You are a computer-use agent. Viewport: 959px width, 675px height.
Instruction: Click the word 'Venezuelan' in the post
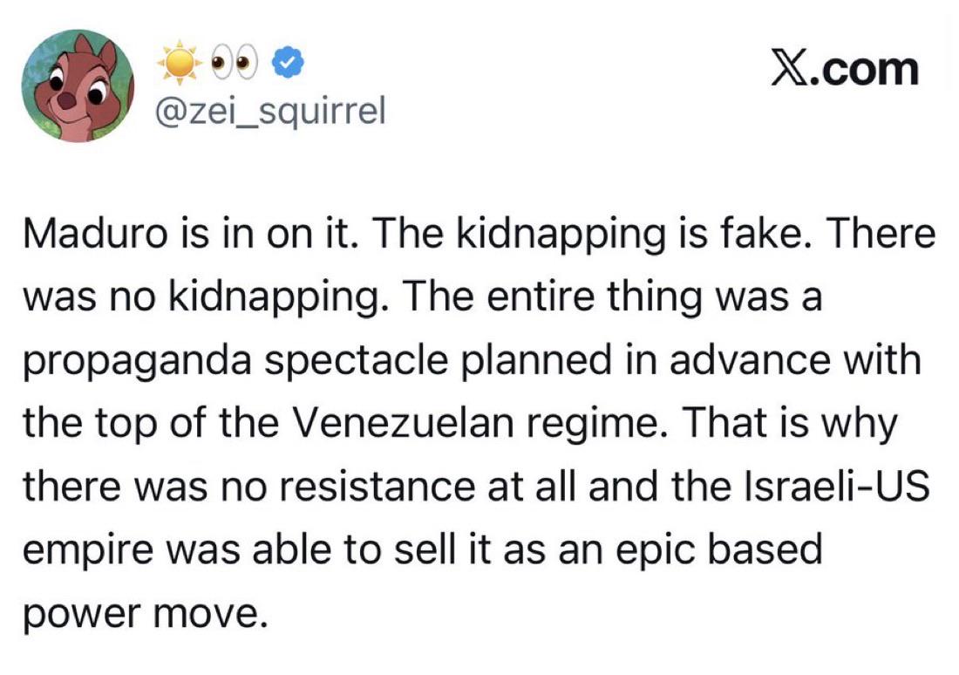pyautogui.click(x=405, y=424)
